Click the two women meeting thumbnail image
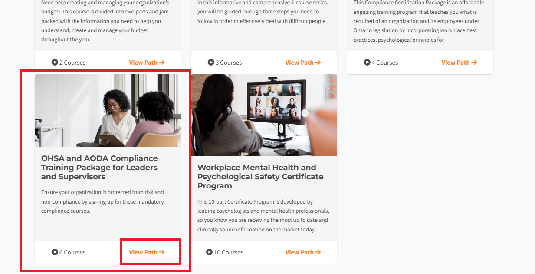This screenshot has height=274, width=535. (108, 111)
